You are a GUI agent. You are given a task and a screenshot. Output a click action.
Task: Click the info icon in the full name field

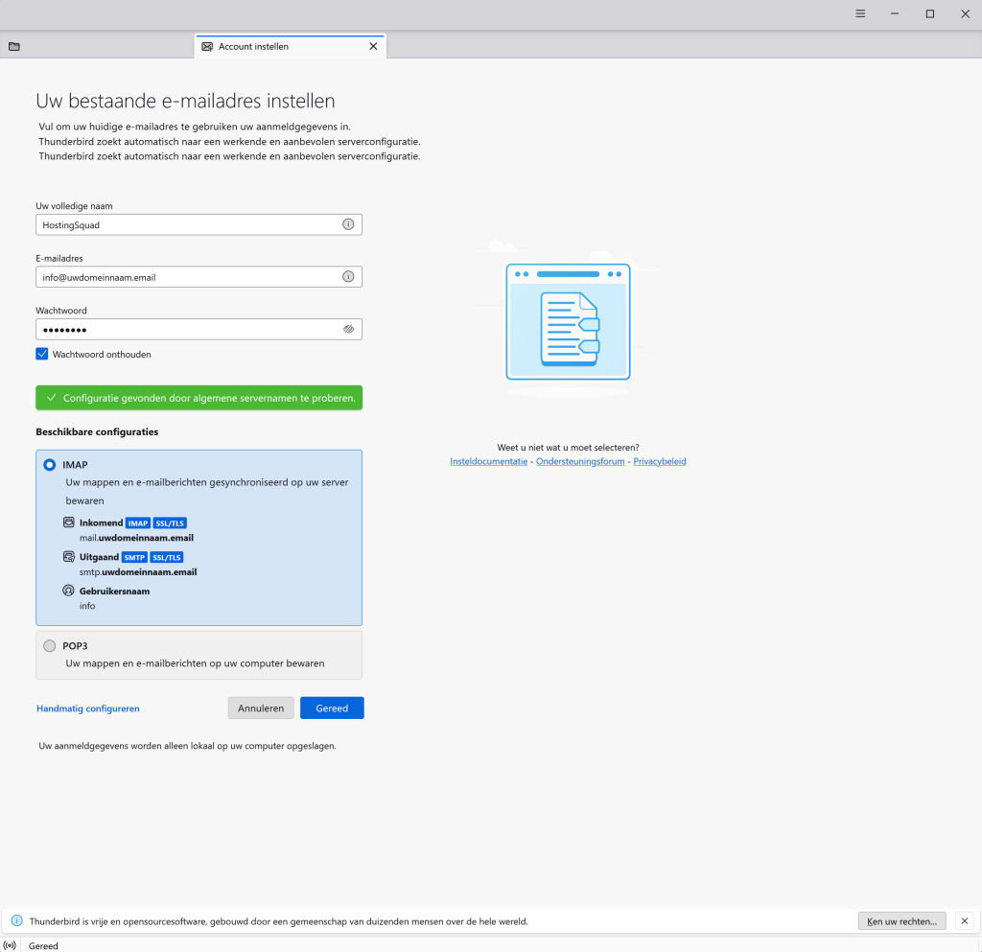(348, 224)
